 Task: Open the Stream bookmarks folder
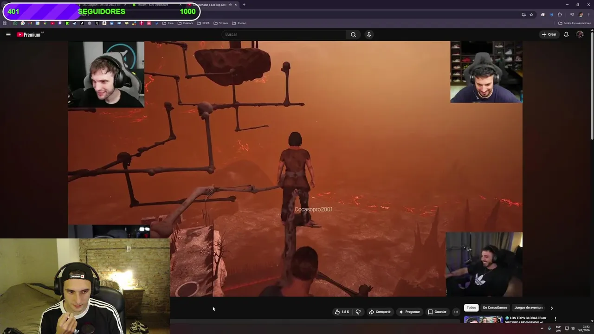[x=220, y=23]
